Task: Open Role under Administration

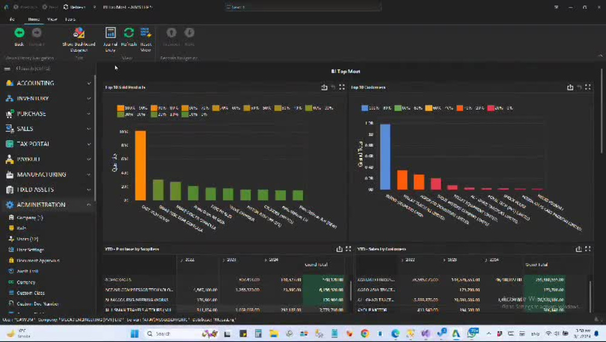Action: click(21, 228)
